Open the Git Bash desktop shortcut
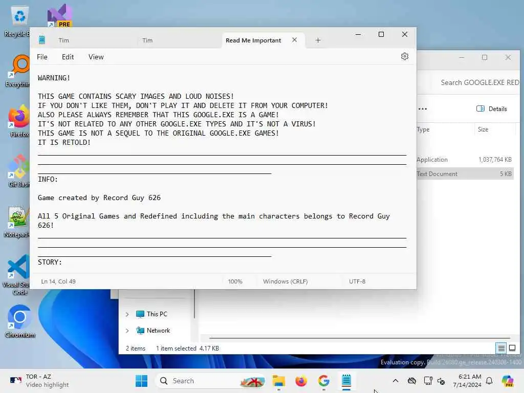The height and width of the screenshot is (393, 524). coord(19,171)
